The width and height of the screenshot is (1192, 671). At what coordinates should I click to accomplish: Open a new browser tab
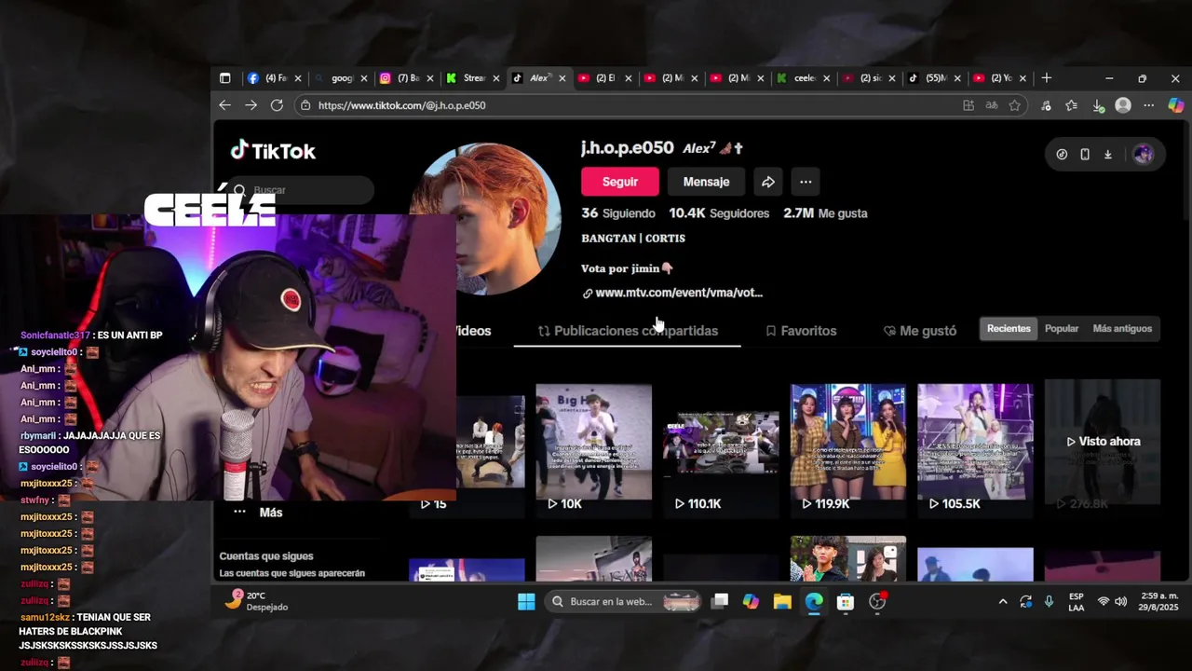tap(1046, 78)
